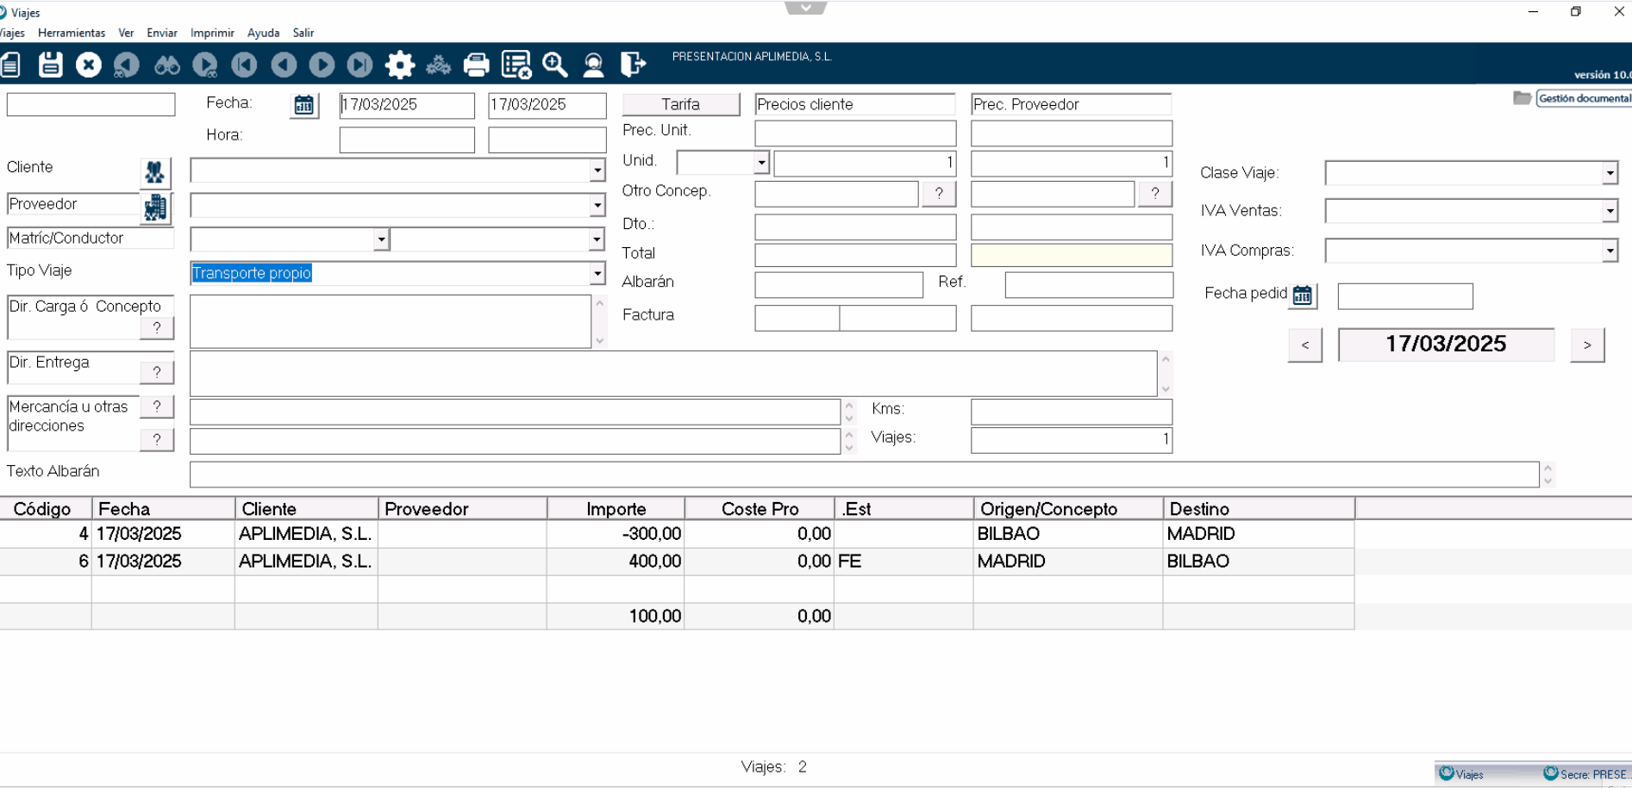Click the printer icon in toolbar
This screenshot has height=788, width=1632.
click(x=476, y=65)
